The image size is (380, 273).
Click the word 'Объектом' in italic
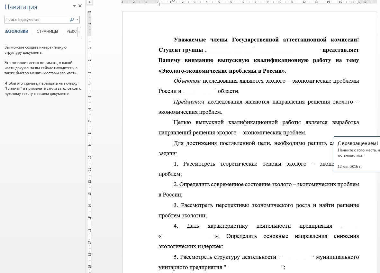[187, 81]
